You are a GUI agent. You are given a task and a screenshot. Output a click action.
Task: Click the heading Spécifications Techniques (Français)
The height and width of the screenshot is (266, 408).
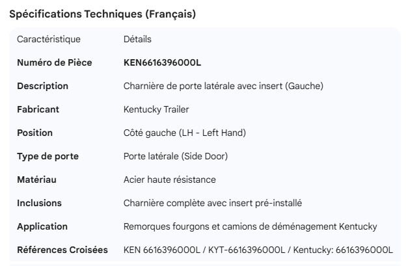tap(102, 14)
